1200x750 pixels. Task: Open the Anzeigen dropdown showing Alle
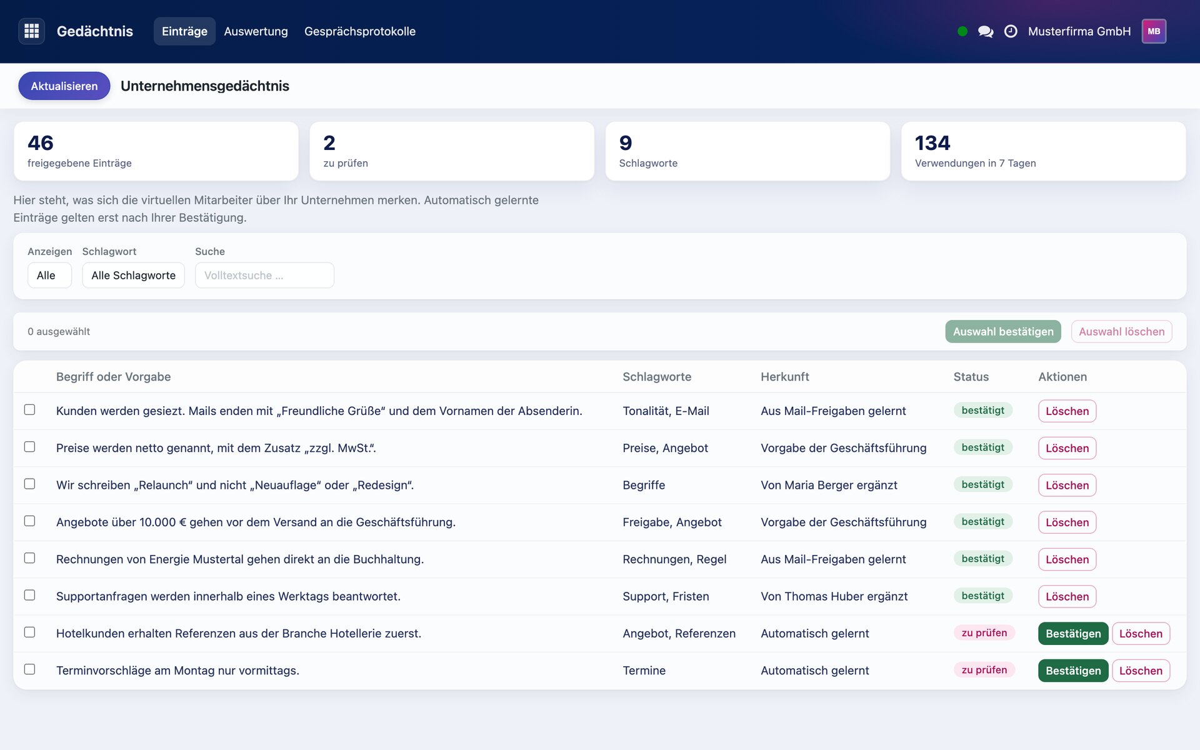[49, 275]
